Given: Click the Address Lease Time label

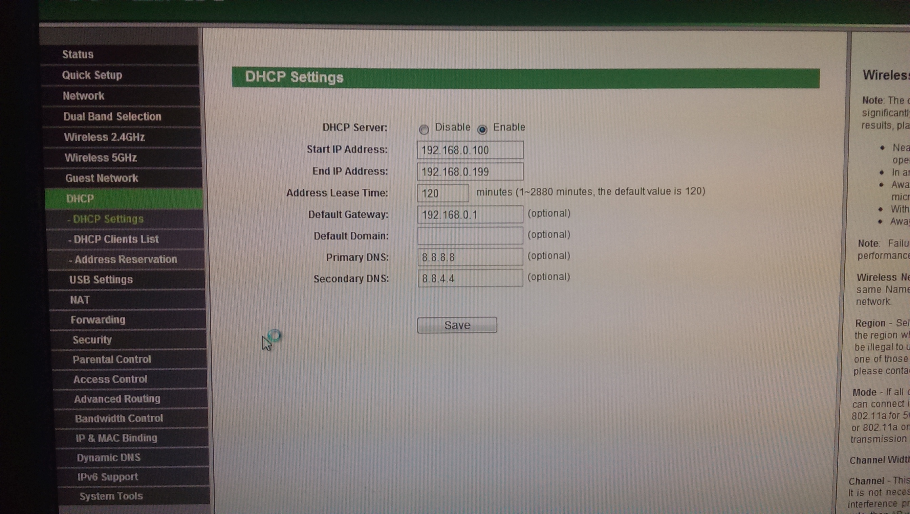Looking at the screenshot, I should point(337,193).
